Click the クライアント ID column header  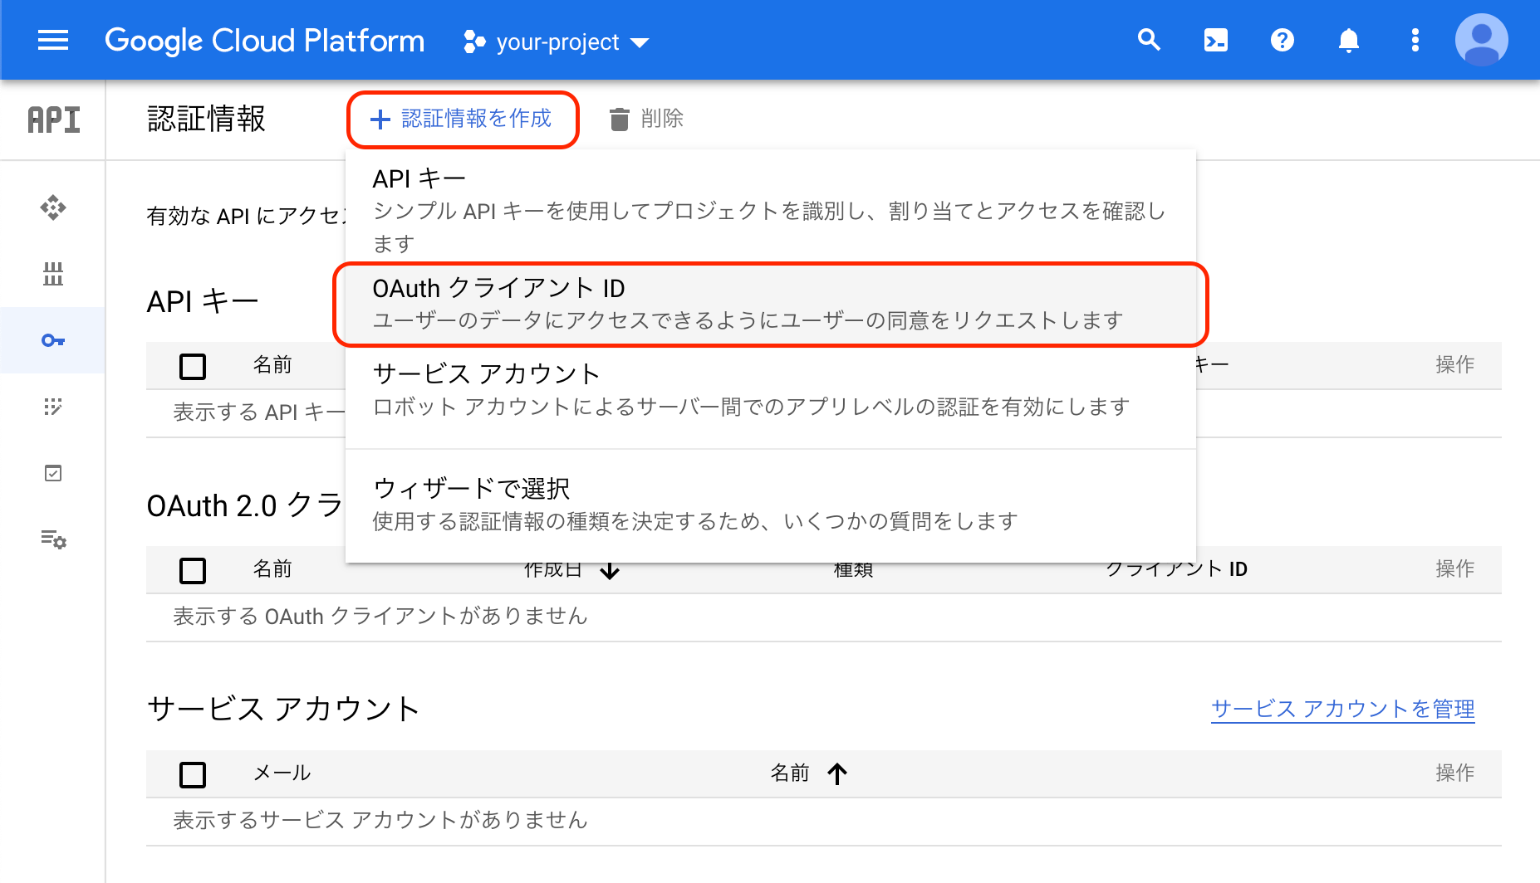[1176, 569]
